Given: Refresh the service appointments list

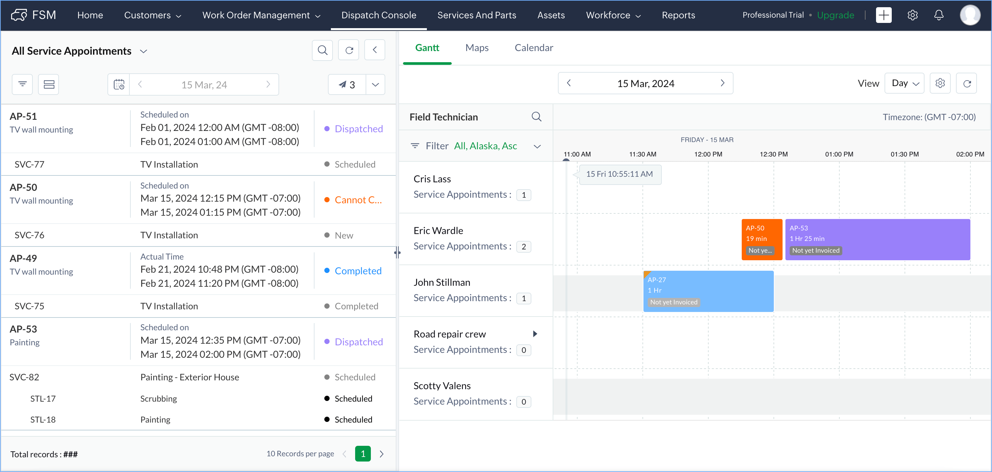Looking at the screenshot, I should pos(349,50).
